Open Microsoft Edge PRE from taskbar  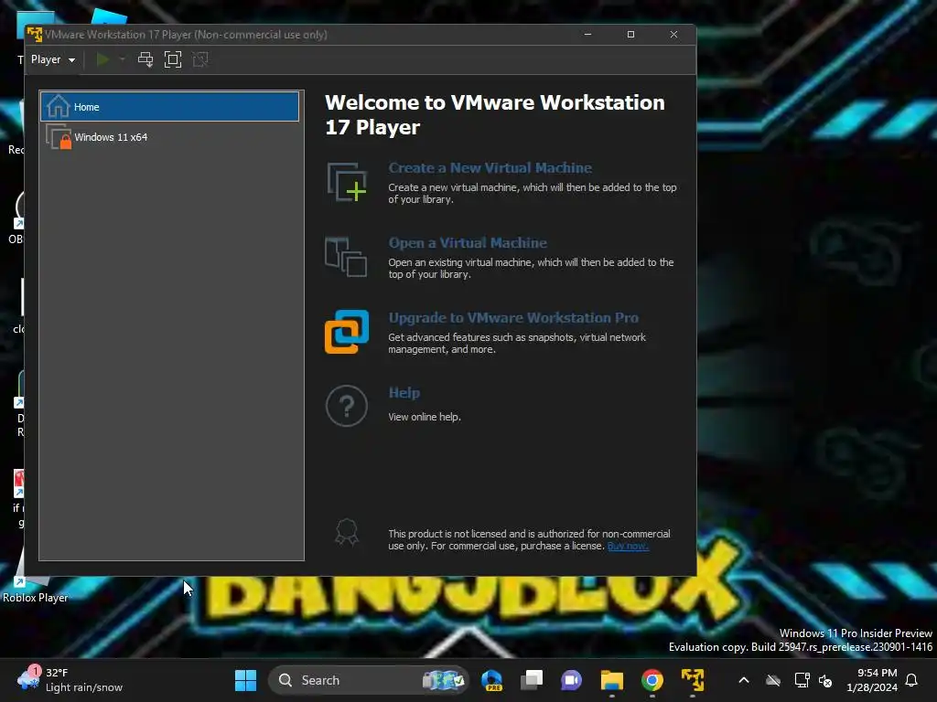[x=491, y=680]
